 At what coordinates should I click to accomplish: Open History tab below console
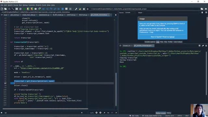coord(169,113)
